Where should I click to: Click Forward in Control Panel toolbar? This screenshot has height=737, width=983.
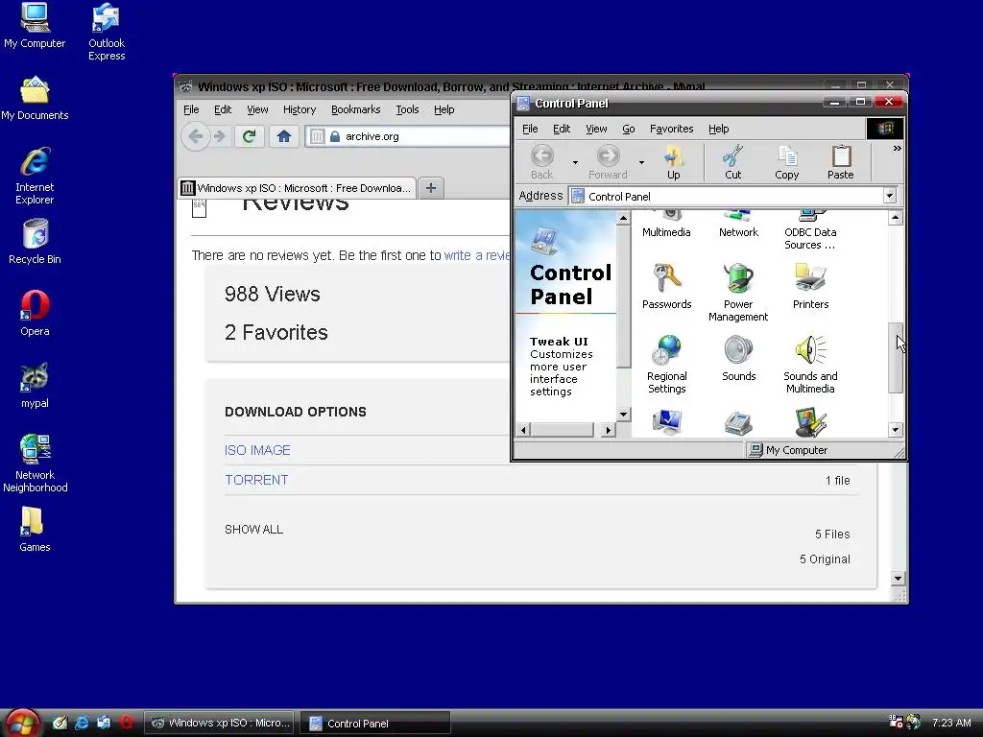click(x=608, y=162)
